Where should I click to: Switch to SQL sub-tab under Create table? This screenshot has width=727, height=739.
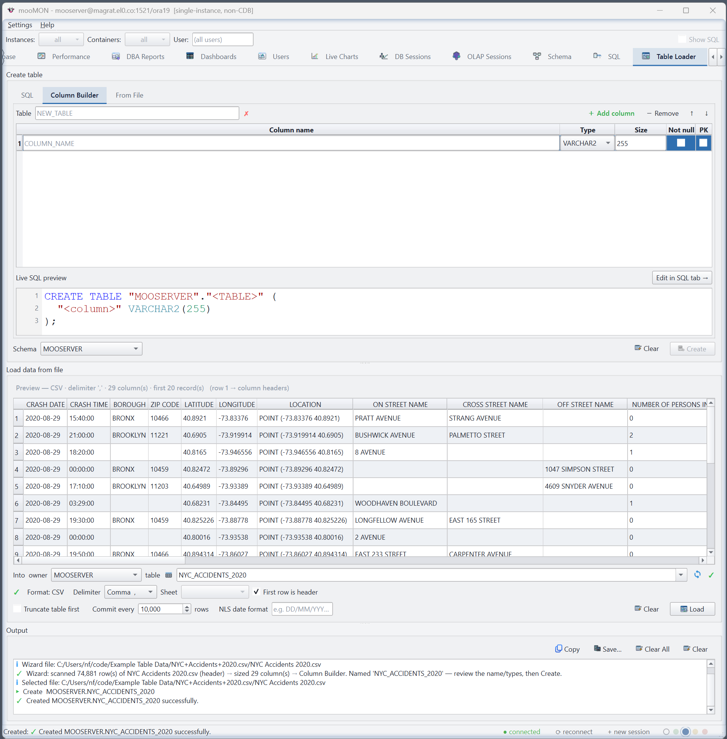tap(27, 95)
